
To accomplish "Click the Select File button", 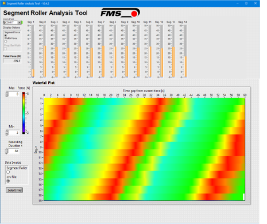I will 14,190.
